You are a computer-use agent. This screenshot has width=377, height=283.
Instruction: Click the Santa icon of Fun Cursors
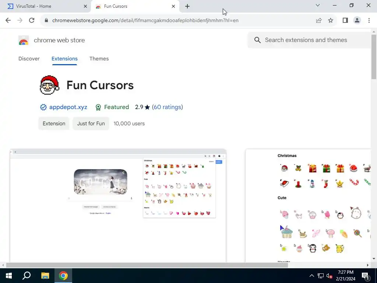click(49, 85)
